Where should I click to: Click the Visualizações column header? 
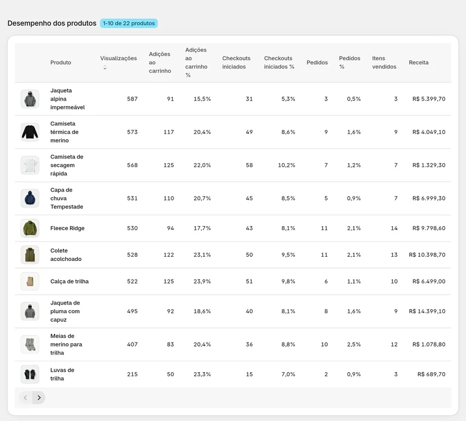(x=118, y=58)
